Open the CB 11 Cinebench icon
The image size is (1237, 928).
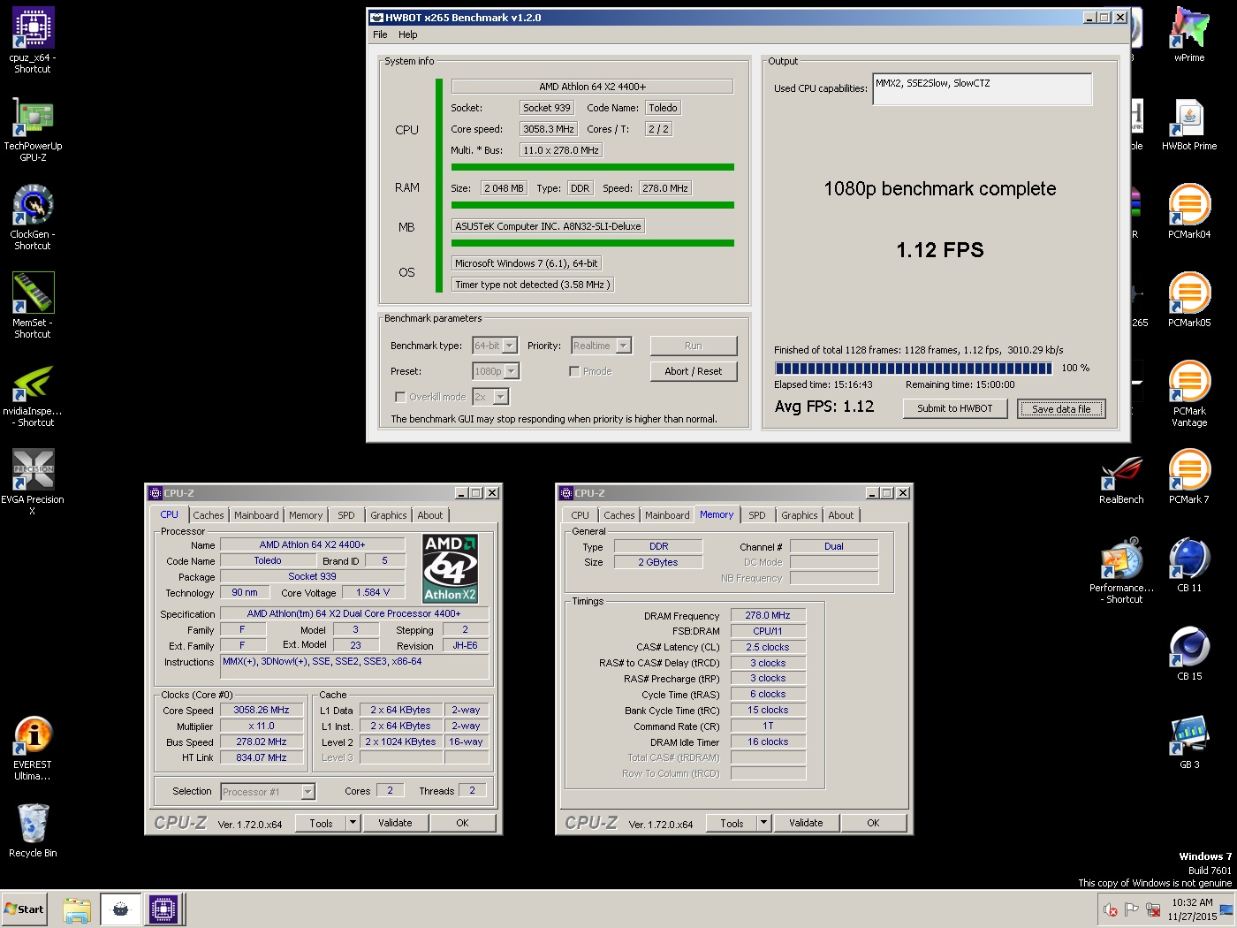1189,564
